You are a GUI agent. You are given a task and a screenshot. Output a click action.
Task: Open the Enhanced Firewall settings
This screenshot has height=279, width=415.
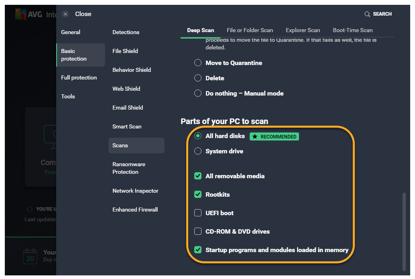135,210
